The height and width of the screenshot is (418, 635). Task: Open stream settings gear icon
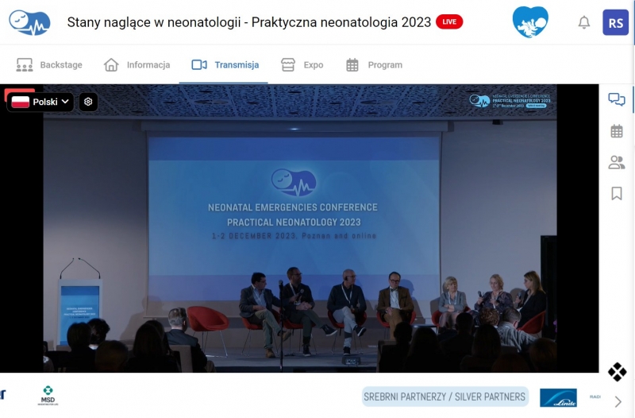click(x=88, y=102)
